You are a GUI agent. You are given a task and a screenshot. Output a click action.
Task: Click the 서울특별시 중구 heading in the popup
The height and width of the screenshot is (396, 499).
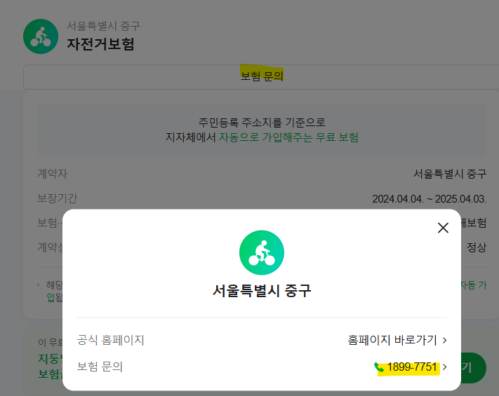(x=262, y=290)
